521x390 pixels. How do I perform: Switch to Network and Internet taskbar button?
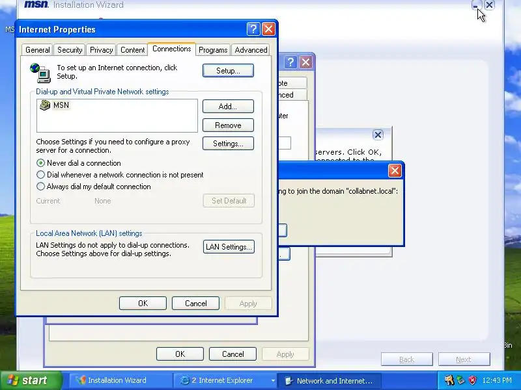tap(329, 381)
